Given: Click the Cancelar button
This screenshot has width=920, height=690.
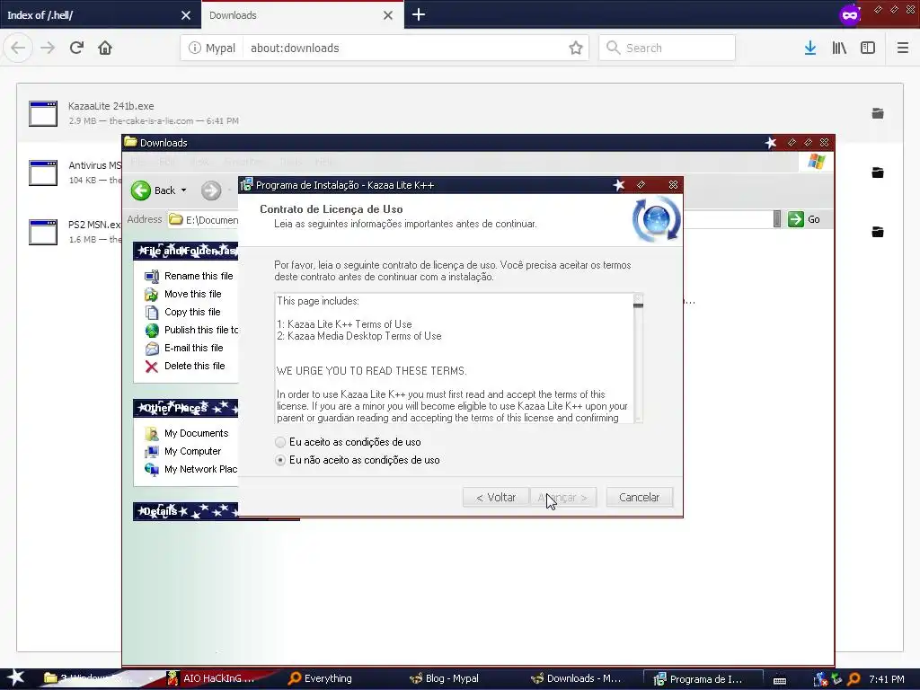Looking at the screenshot, I should pos(639,498).
